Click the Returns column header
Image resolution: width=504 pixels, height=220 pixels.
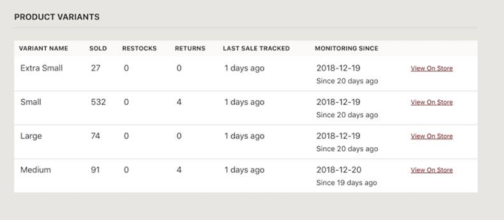tap(190, 49)
